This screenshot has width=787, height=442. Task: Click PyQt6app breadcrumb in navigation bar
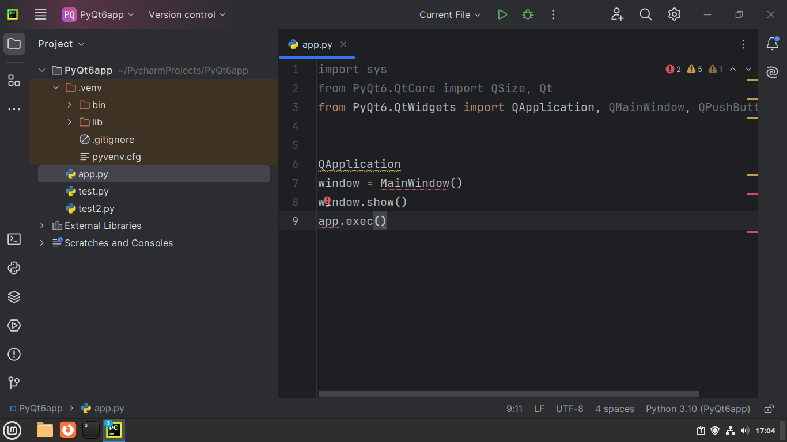tap(36, 409)
